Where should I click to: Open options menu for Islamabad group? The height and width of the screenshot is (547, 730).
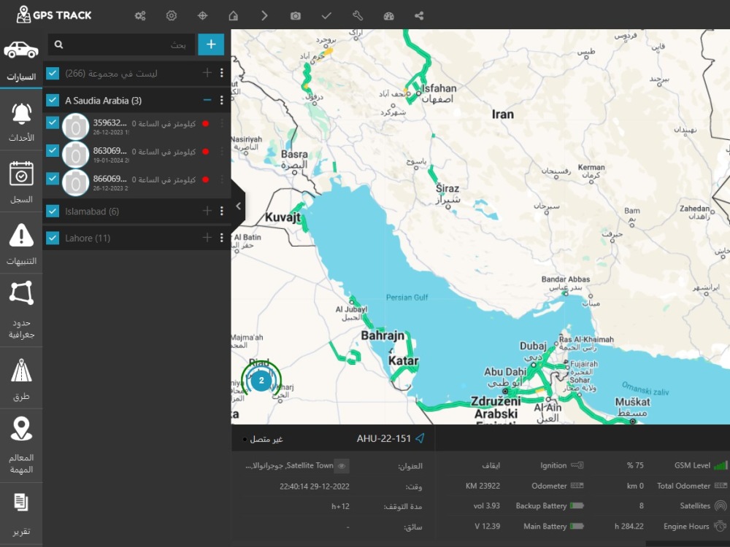(x=222, y=212)
